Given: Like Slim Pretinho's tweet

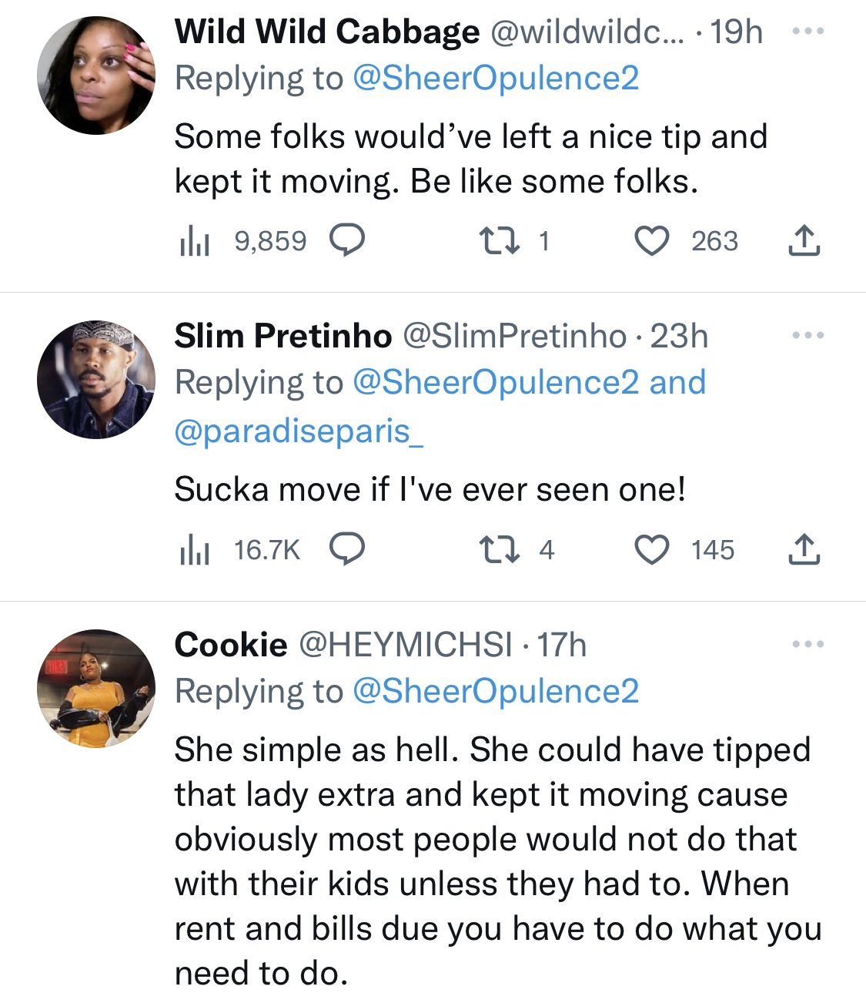Looking at the screenshot, I should 651,549.
